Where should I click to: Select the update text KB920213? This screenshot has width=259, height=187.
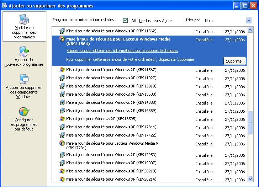[x=111, y=171]
